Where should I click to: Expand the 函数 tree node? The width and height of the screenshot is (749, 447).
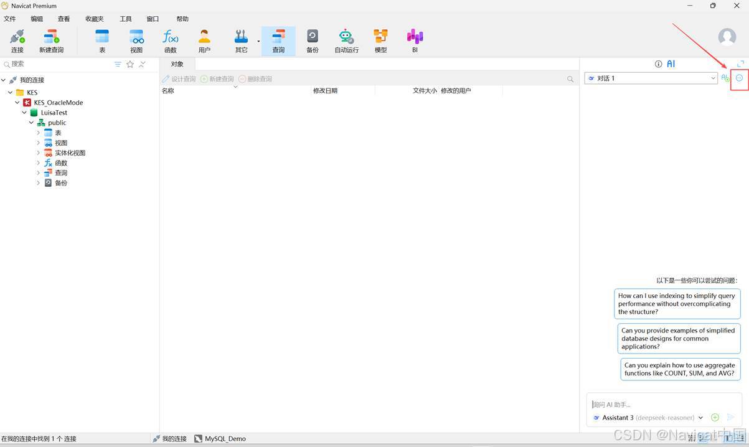click(x=38, y=162)
